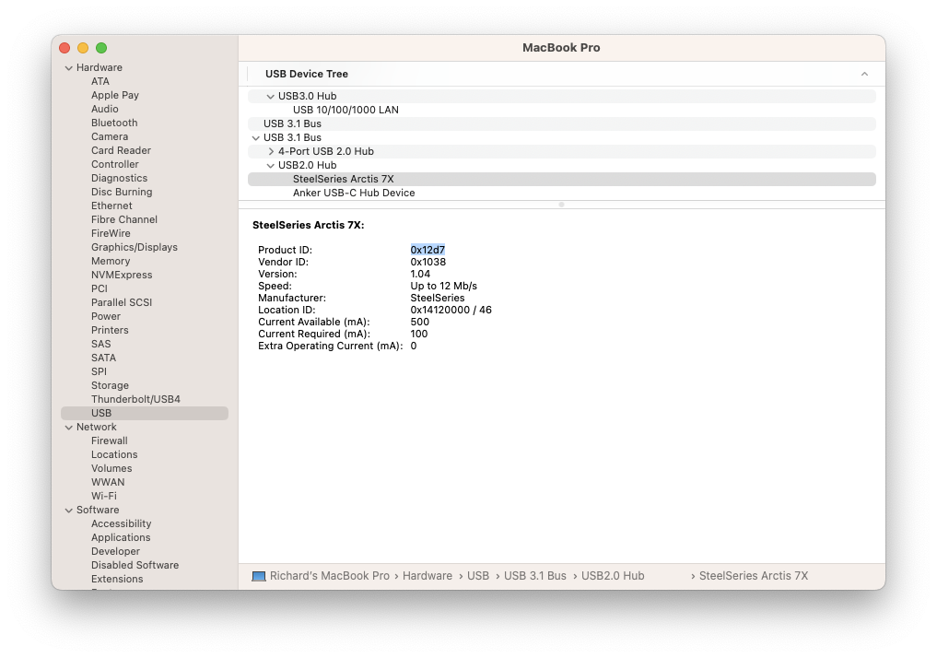Select Camera in the sidebar
Screen dimensions: 937x658
tap(110, 136)
